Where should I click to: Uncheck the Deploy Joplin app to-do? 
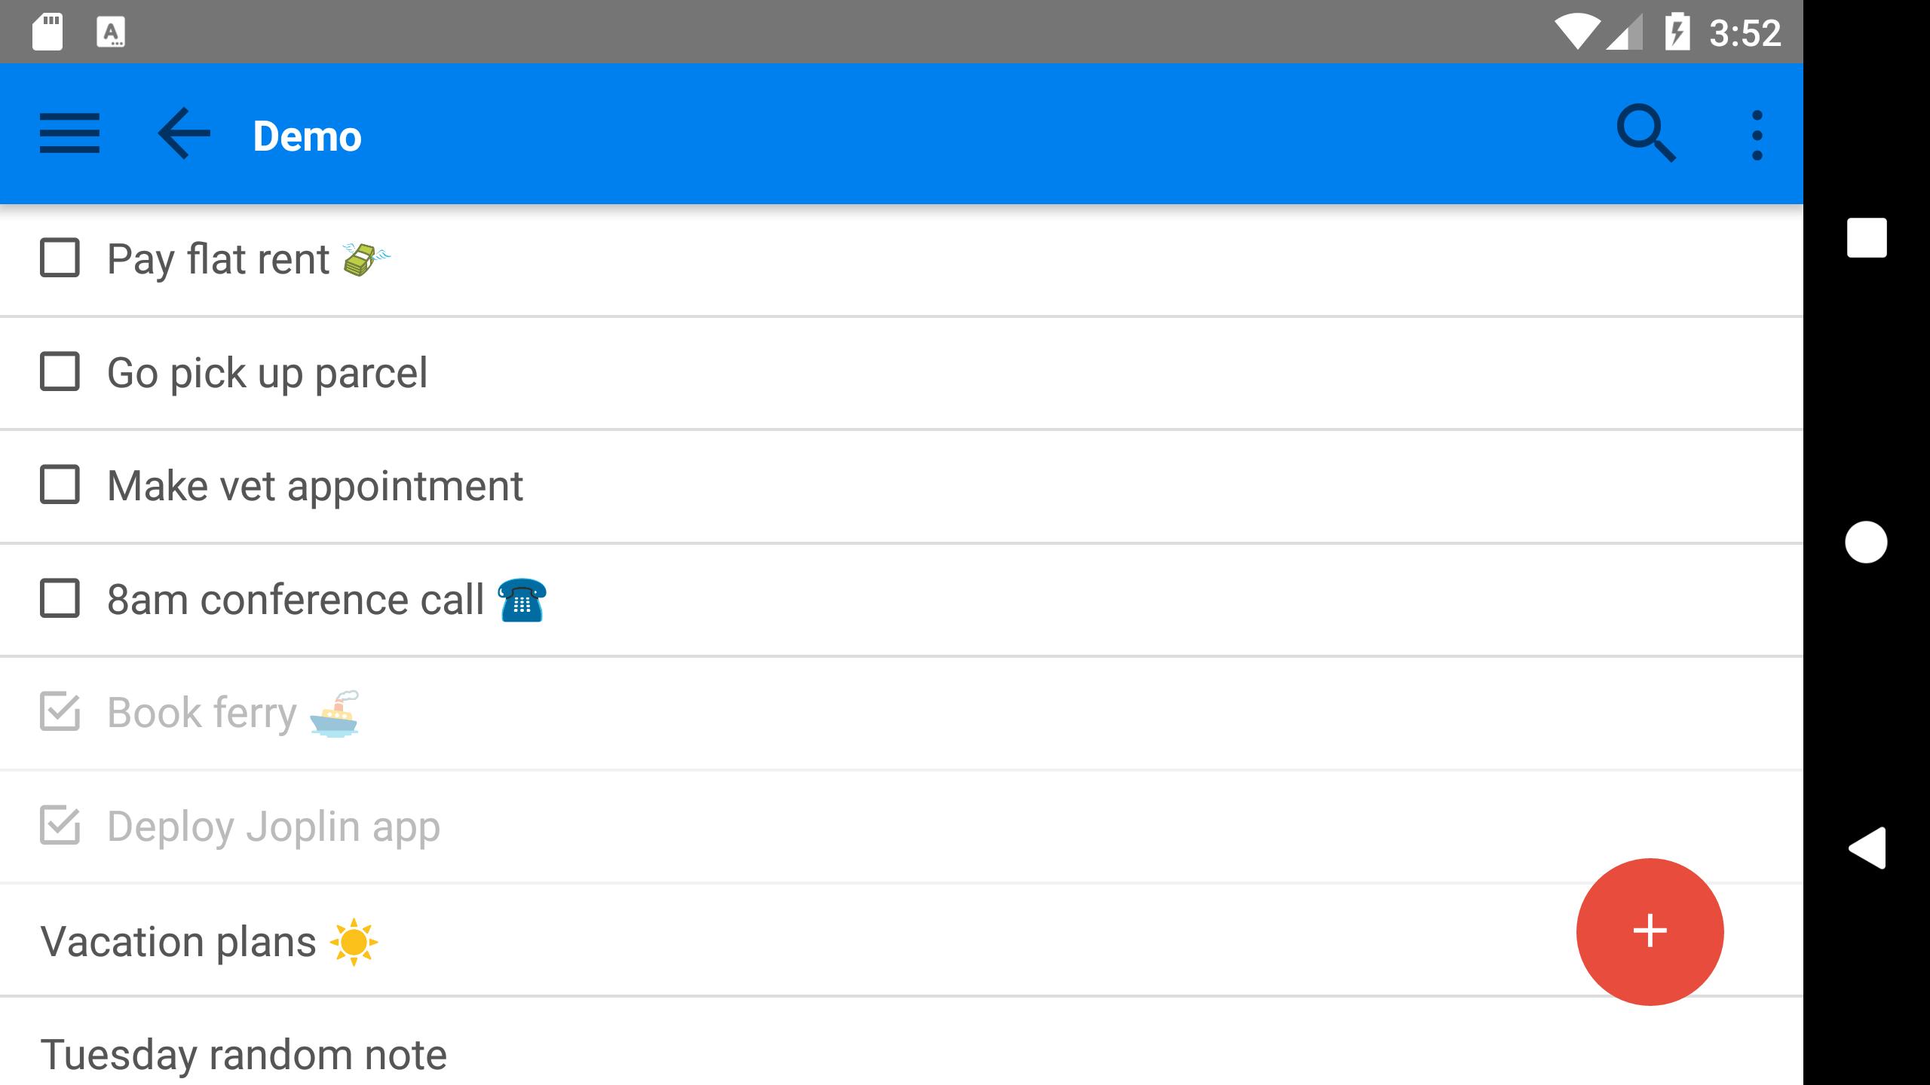point(60,825)
